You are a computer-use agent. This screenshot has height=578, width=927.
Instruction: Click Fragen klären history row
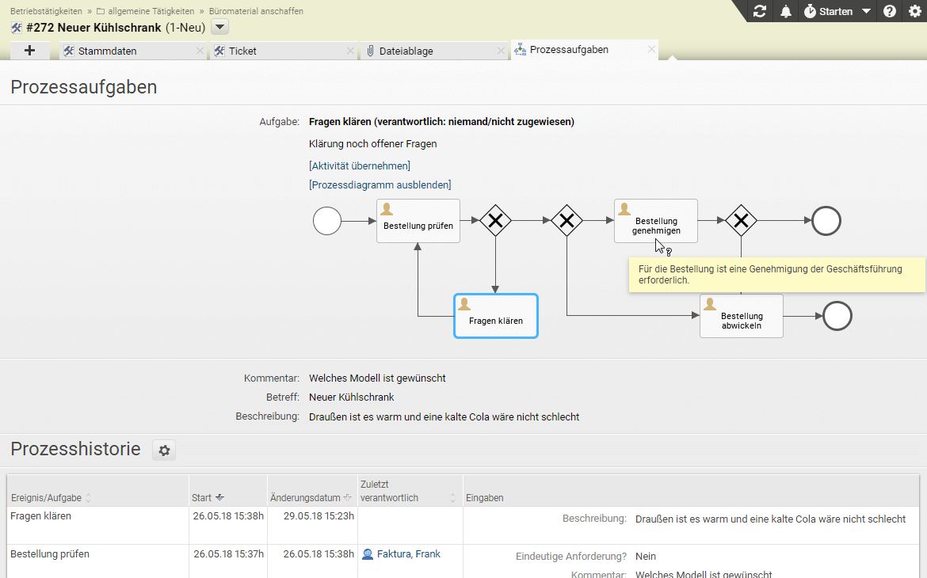(x=463, y=526)
